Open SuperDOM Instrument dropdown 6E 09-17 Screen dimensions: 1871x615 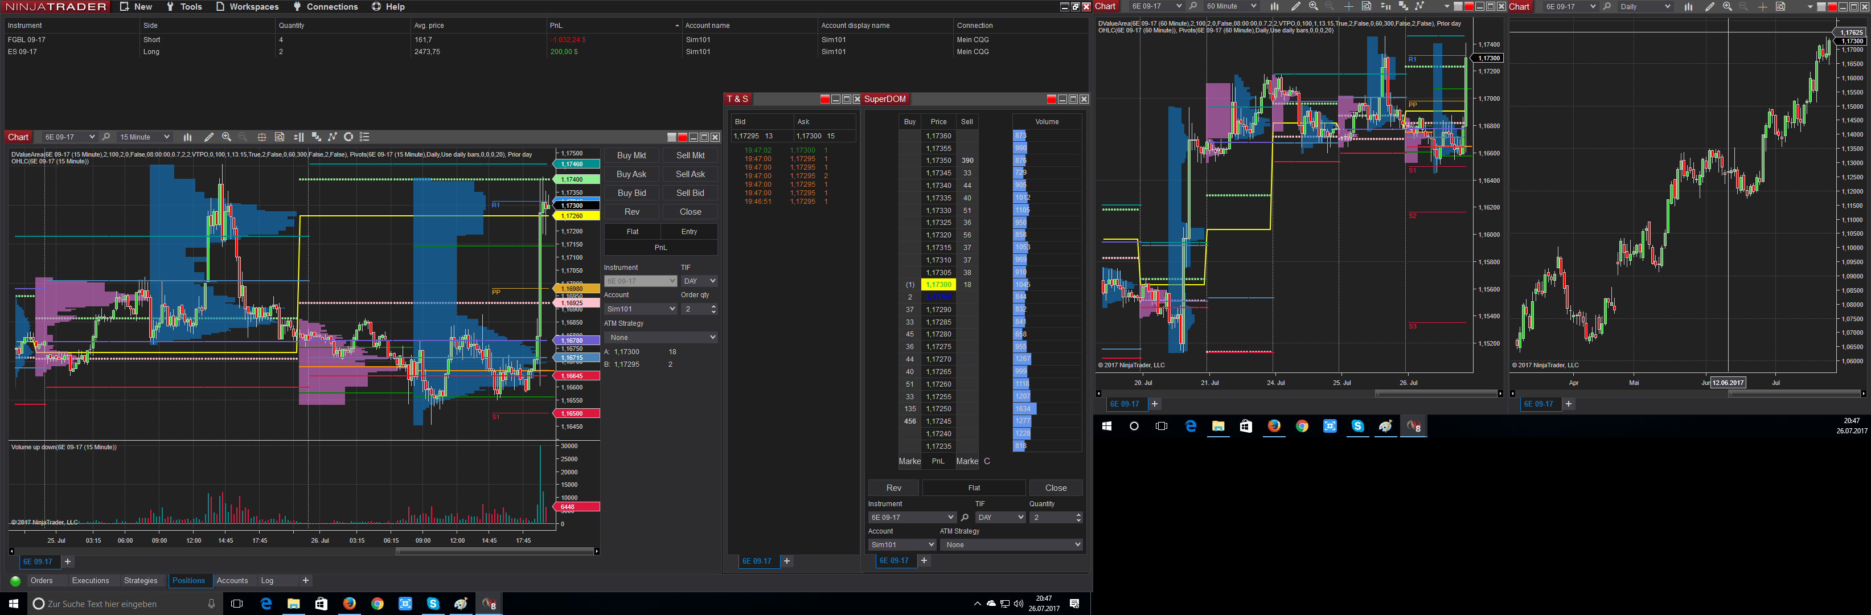912,518
